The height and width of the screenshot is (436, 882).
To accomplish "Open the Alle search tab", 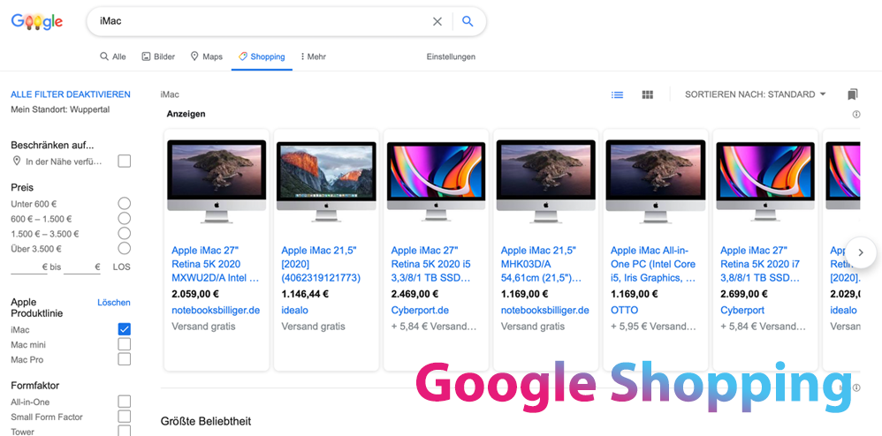I will [113, 56].
